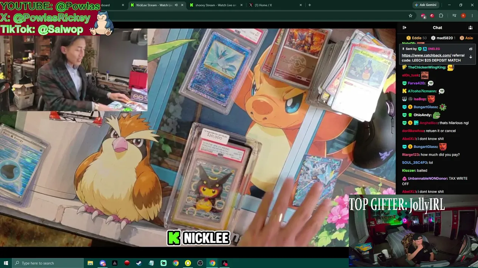Click Farva420 username in chat
Screen dimensions: 478x268
pos(416,83)
